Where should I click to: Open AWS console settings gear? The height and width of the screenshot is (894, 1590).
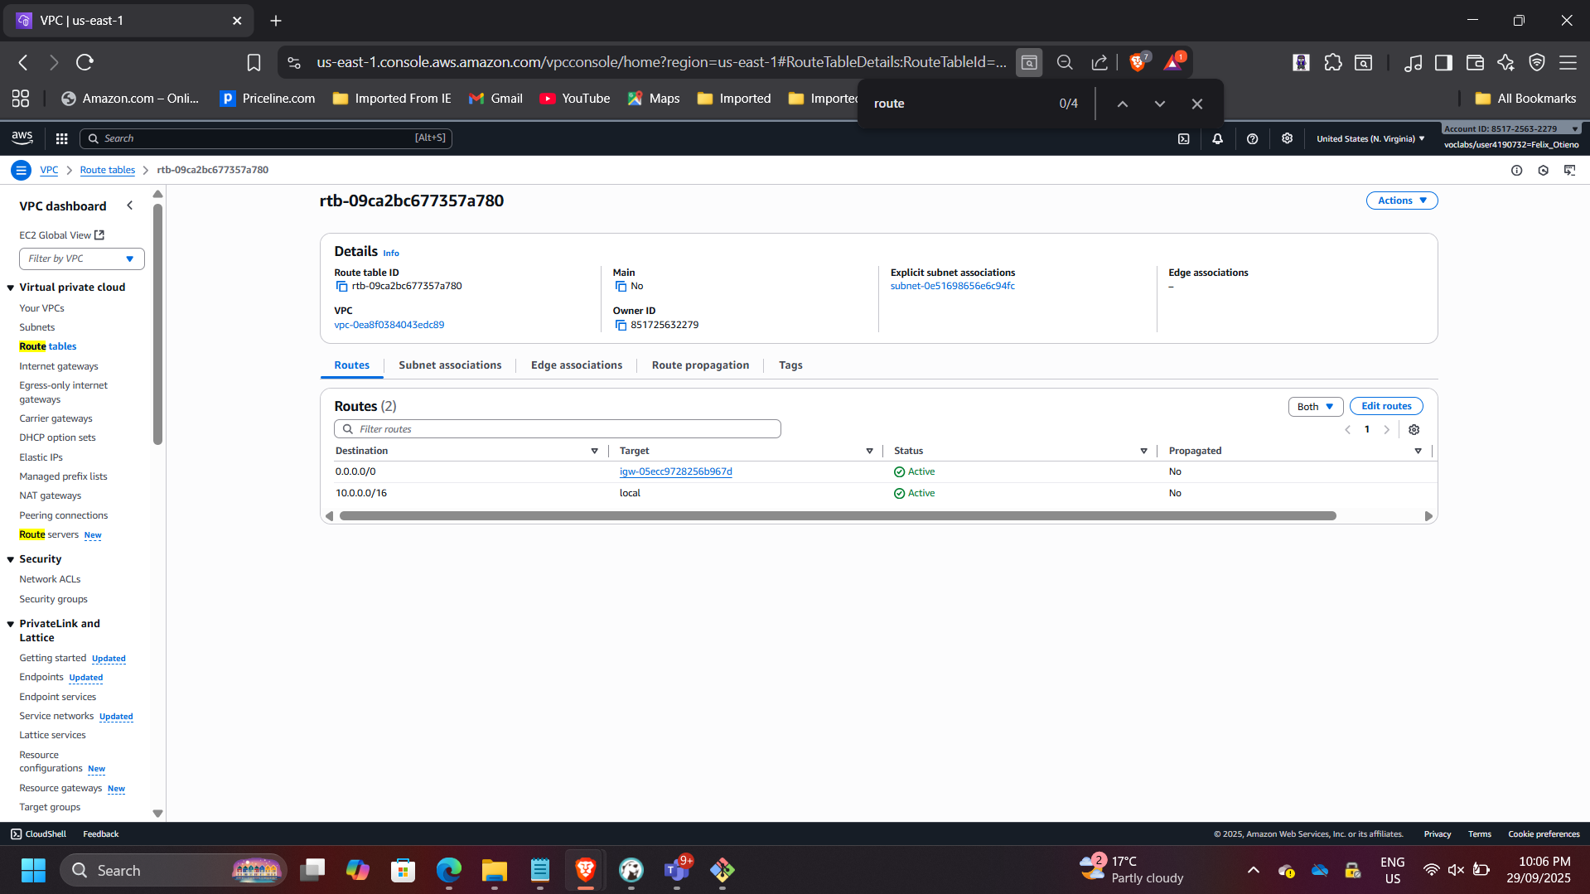click(x=1287, y=138)
